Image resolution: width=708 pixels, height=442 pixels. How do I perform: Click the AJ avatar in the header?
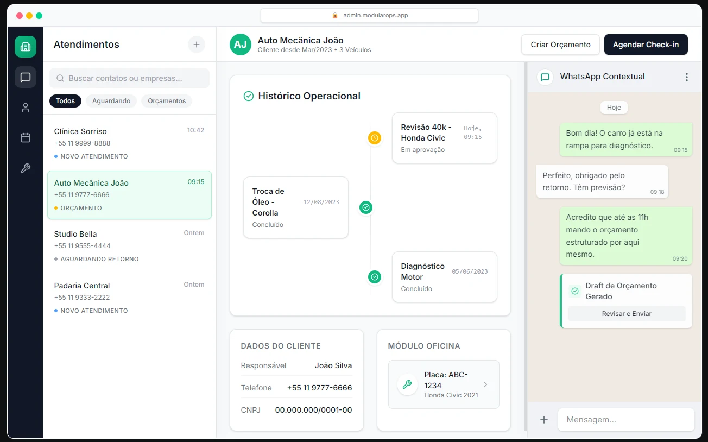[241, 45]
